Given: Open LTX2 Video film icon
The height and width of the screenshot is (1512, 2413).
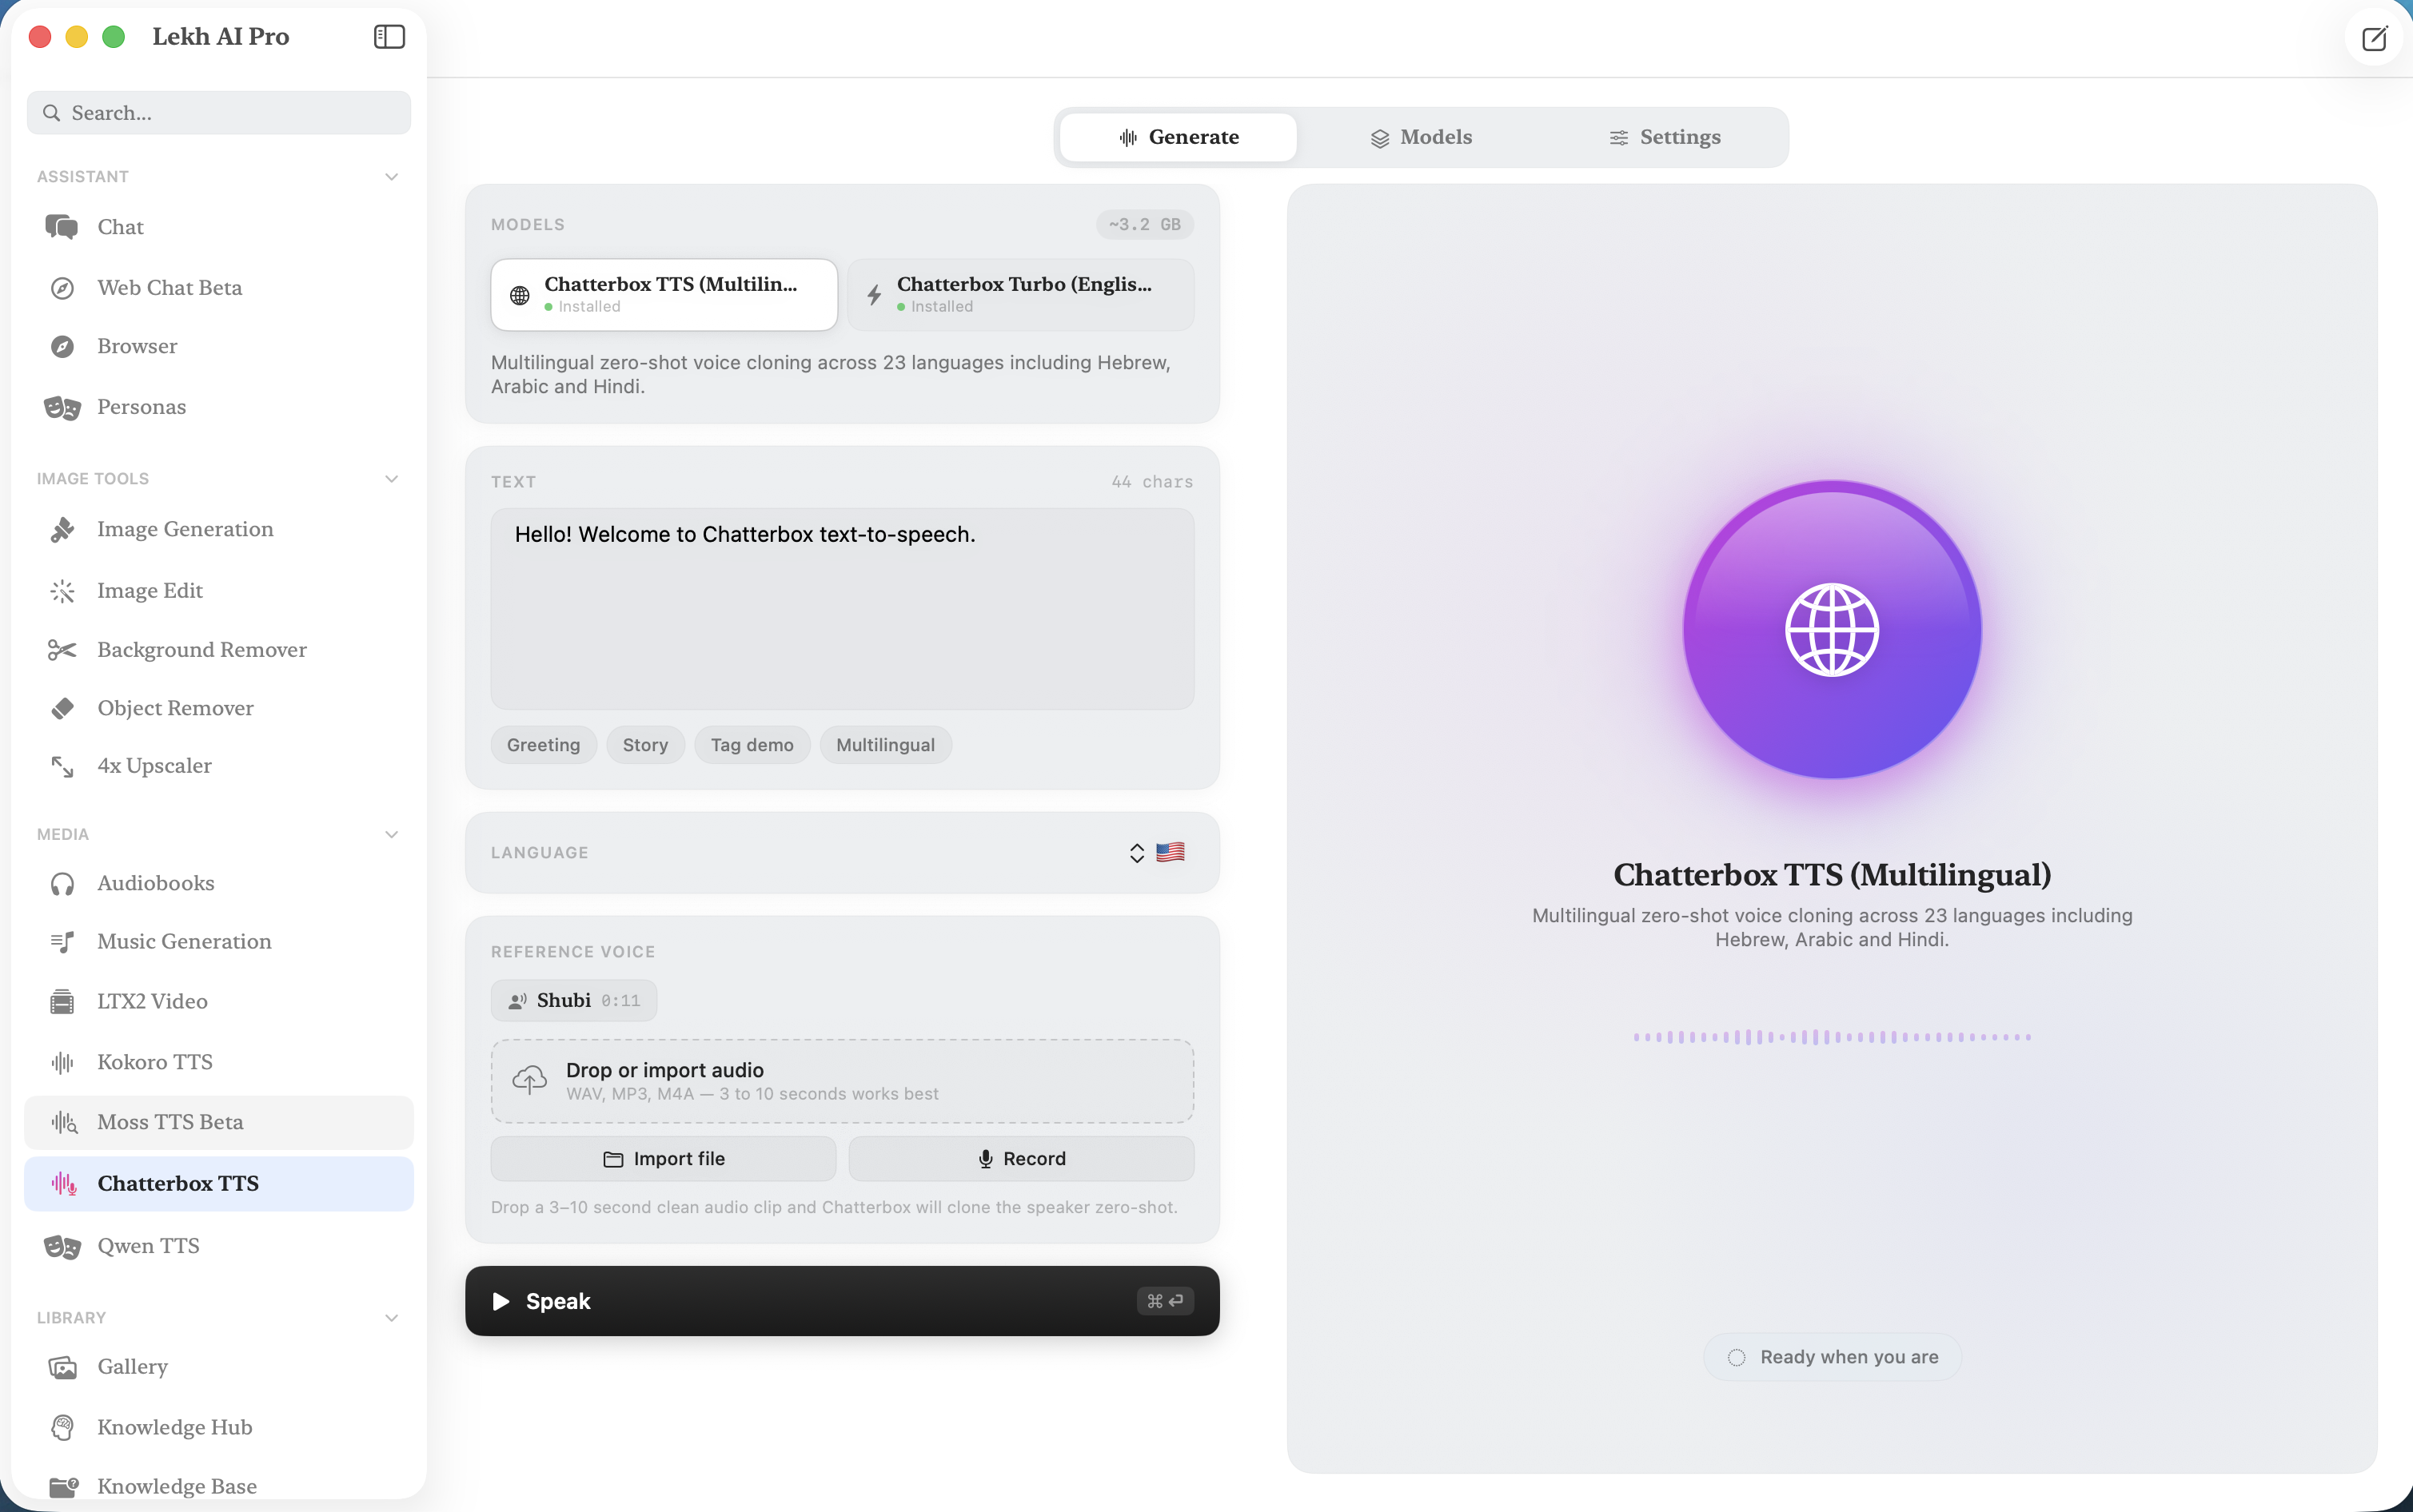Looking at the screenshot, I should tap(62, 1001).
